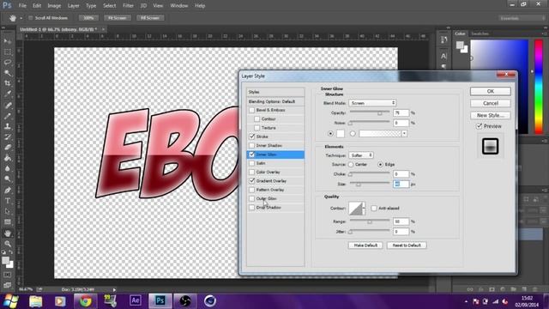
Task: Click the foreground/background color swatches in toolbox
Action: [8, 262]
